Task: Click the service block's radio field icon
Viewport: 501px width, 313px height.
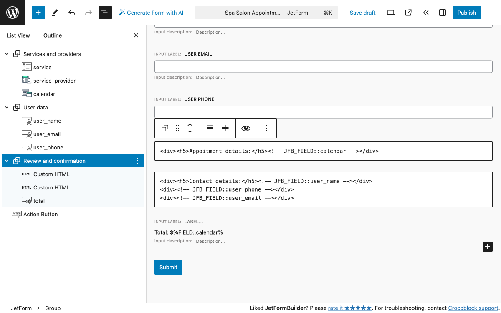Action: coord(27,67)
